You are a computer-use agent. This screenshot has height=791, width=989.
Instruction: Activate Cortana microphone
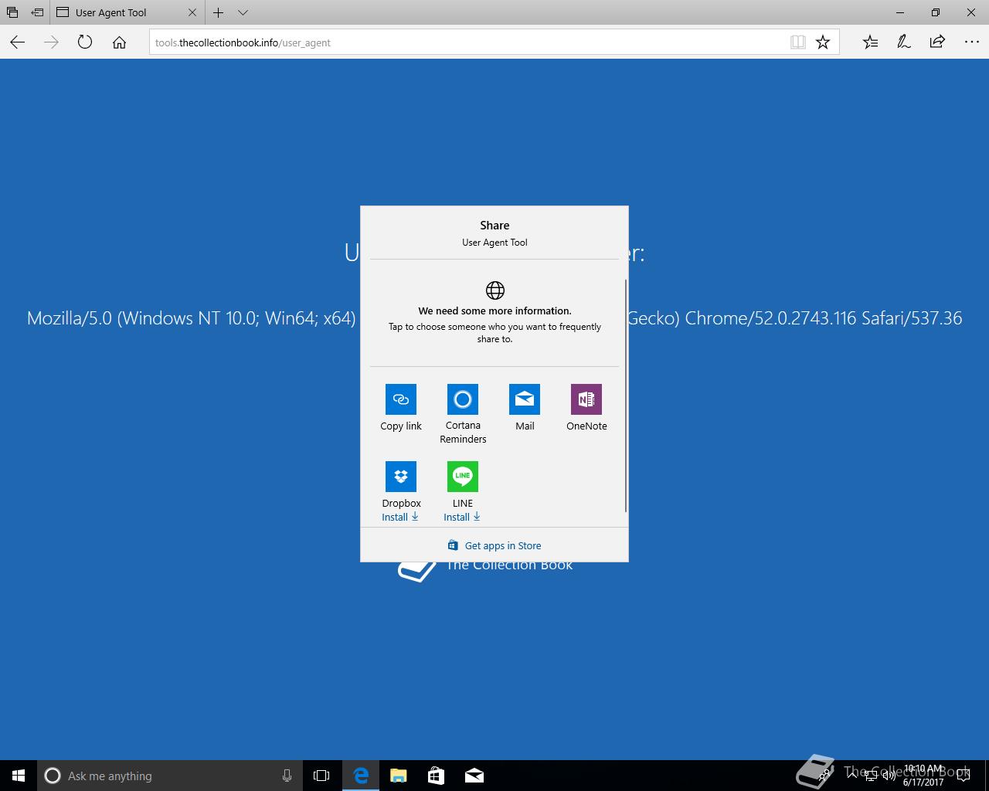click(287, 776)
